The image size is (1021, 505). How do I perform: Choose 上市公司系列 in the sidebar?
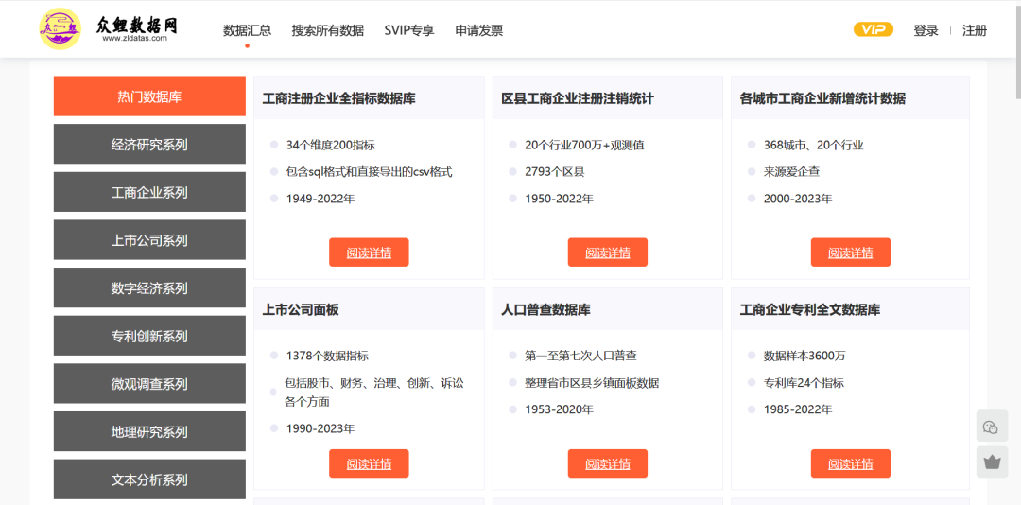[149, 240]
